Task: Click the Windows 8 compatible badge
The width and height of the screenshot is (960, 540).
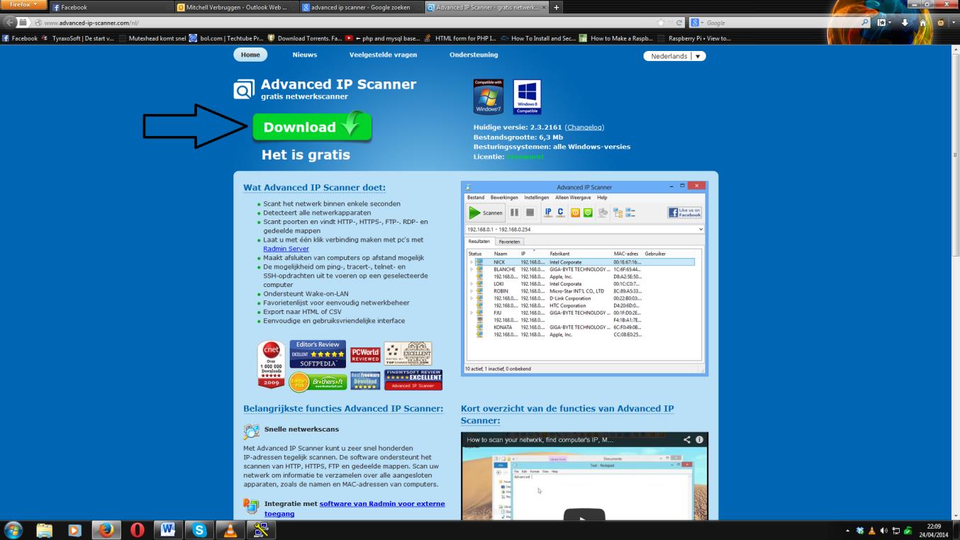Action: click(527, 96)
